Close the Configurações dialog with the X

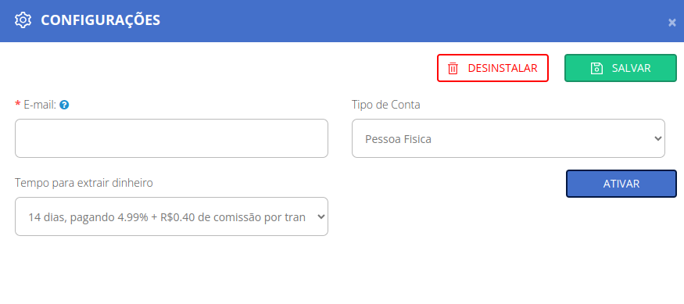[671, 23]
